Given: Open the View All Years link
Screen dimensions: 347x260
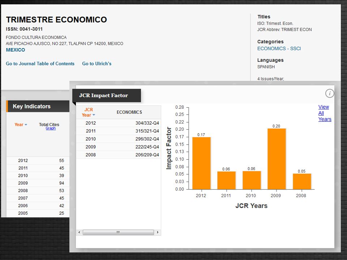Looking at the screenshot, I should pos(325,113).
